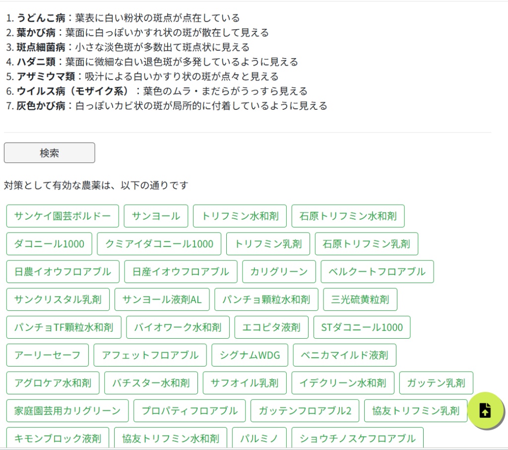508x450 pixels.
Task: Choose バチスター水和剤 tag
Action: click(151, 383)
